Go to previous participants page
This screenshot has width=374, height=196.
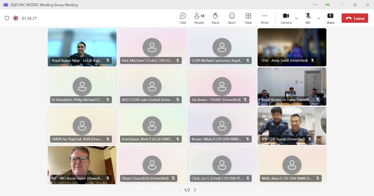point(179,190)
